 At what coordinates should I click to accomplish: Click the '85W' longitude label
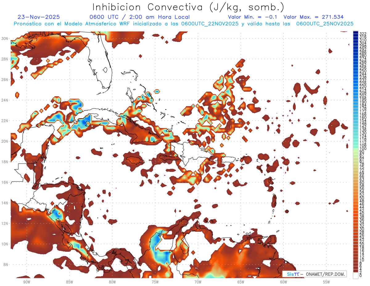(x=69, y=282)
